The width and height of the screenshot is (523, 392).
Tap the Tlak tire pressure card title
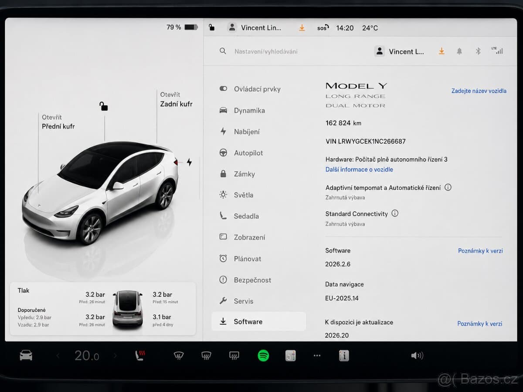pyautogui.click(x=24, y=291)
